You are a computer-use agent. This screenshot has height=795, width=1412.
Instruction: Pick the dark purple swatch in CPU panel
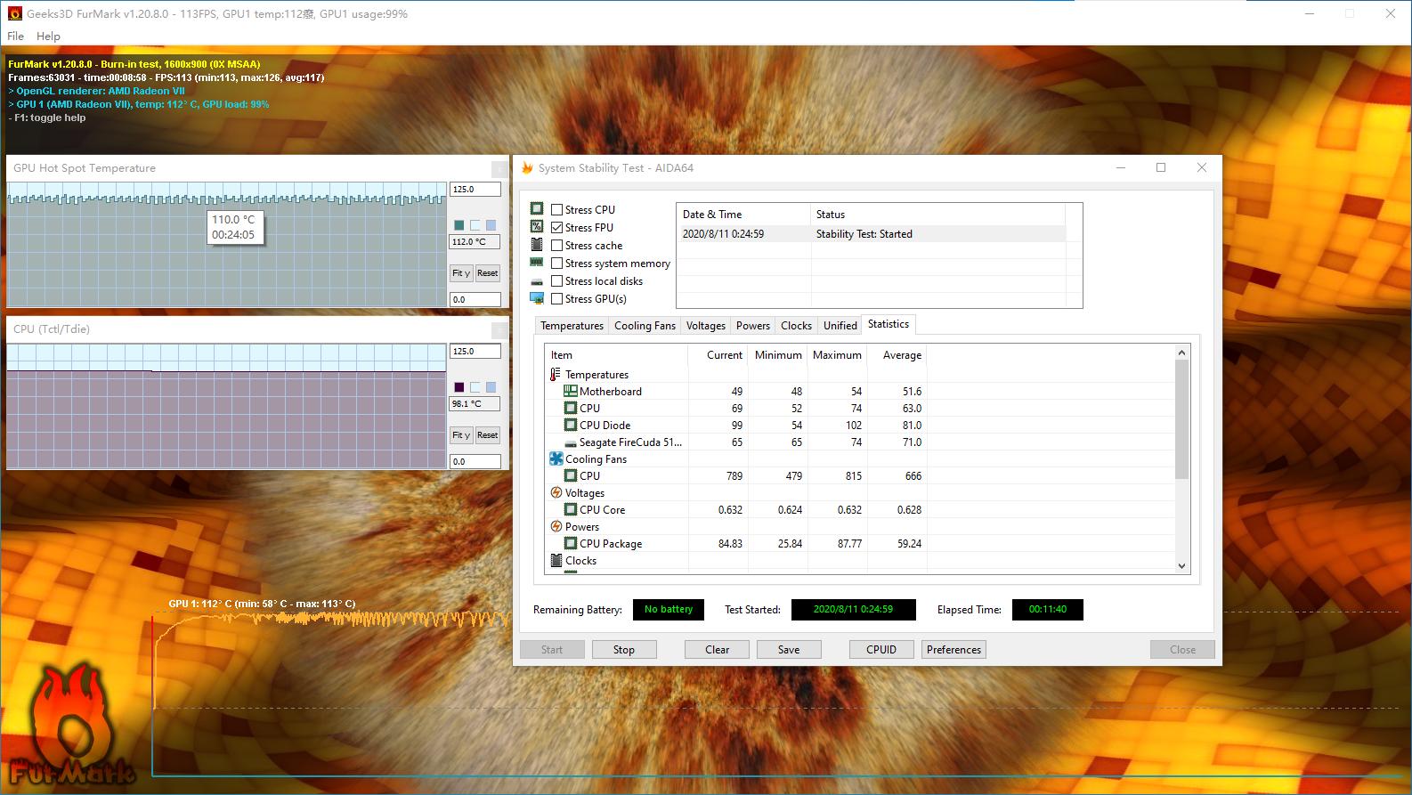[459, 387]
